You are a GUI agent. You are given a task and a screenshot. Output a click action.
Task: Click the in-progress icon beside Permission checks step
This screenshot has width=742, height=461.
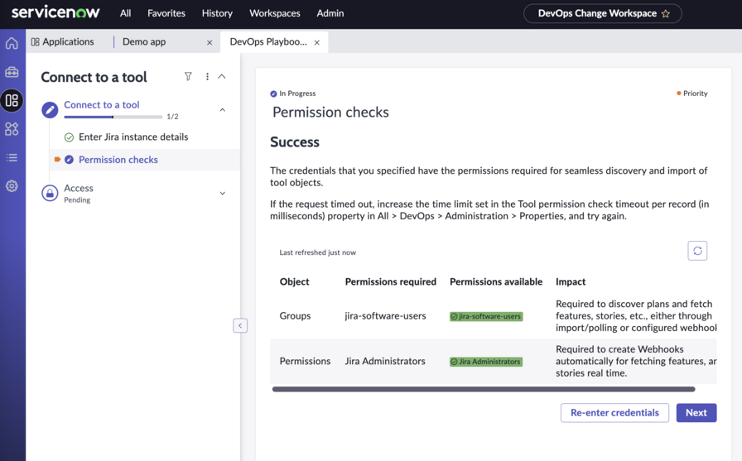(69, 160)
